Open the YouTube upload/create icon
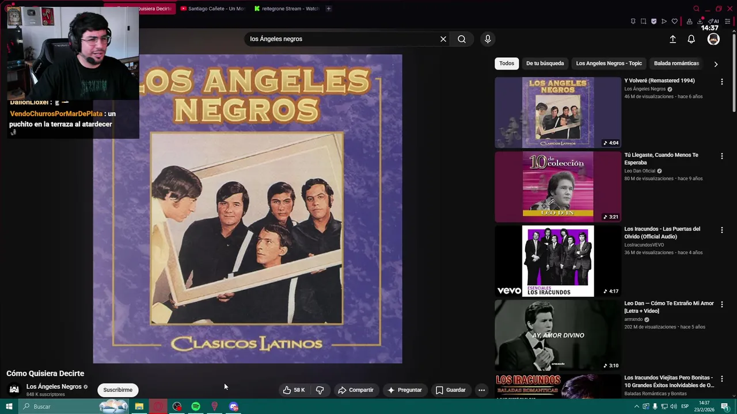The image size is (737, 414). tap(673, 39)
